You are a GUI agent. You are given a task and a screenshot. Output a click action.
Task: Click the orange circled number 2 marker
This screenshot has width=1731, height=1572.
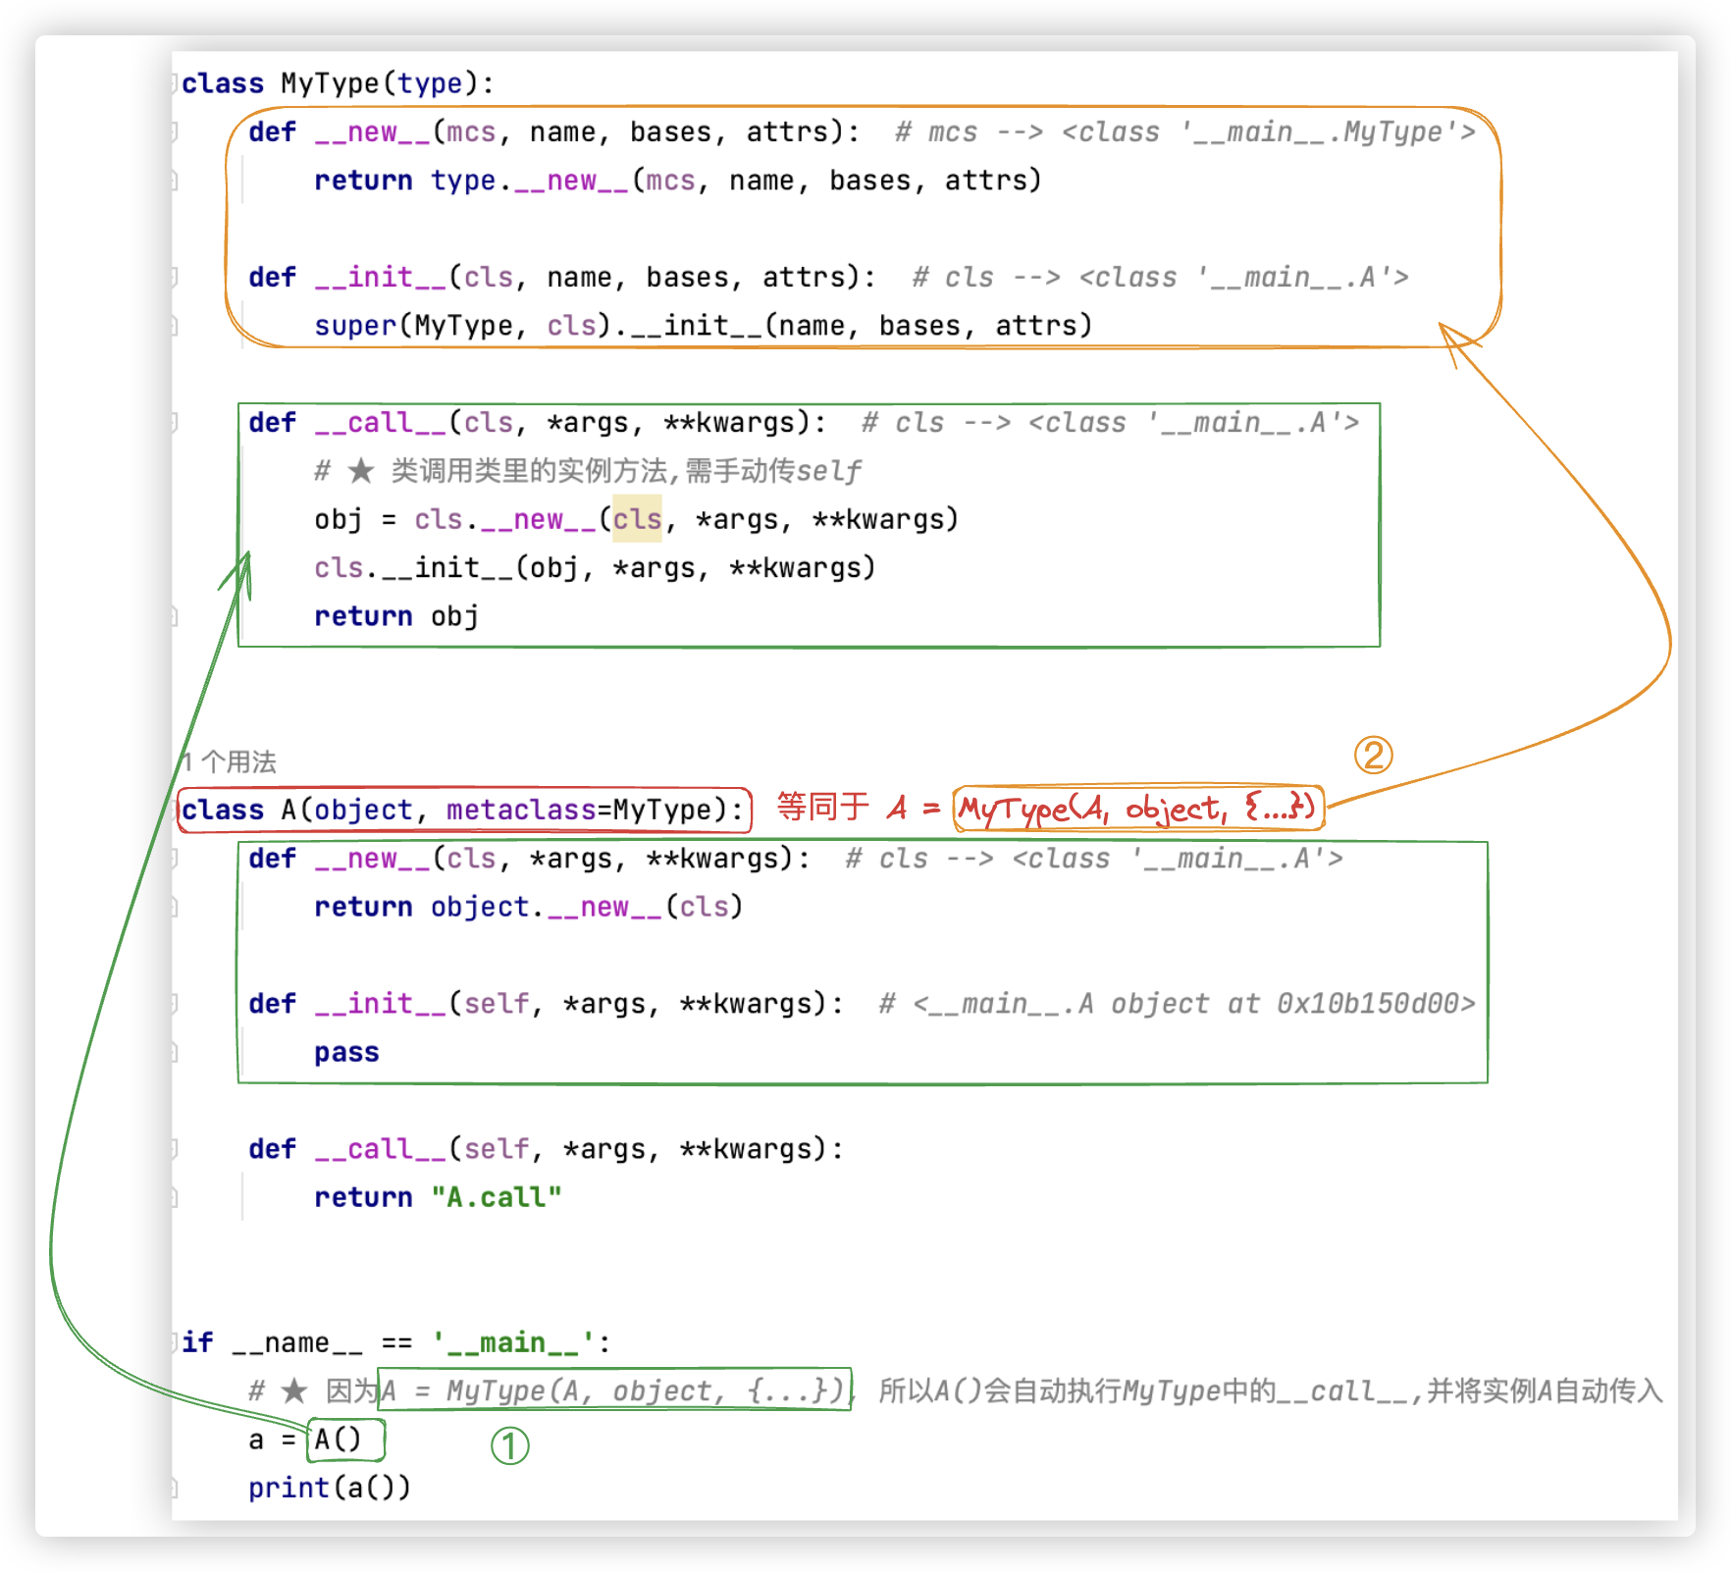point(1373,755)
